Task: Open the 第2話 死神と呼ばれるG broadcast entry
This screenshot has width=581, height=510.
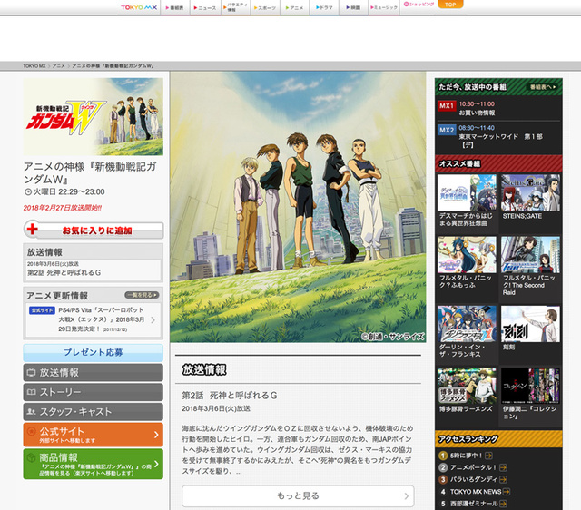Action: 93,269
